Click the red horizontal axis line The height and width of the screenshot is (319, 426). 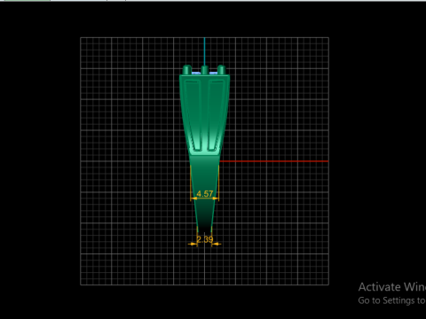[274, 161]
